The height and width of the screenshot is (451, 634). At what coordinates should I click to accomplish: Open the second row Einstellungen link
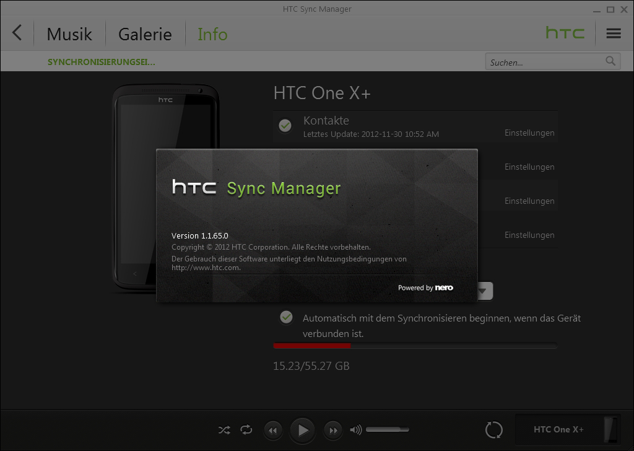coord(529,167)
